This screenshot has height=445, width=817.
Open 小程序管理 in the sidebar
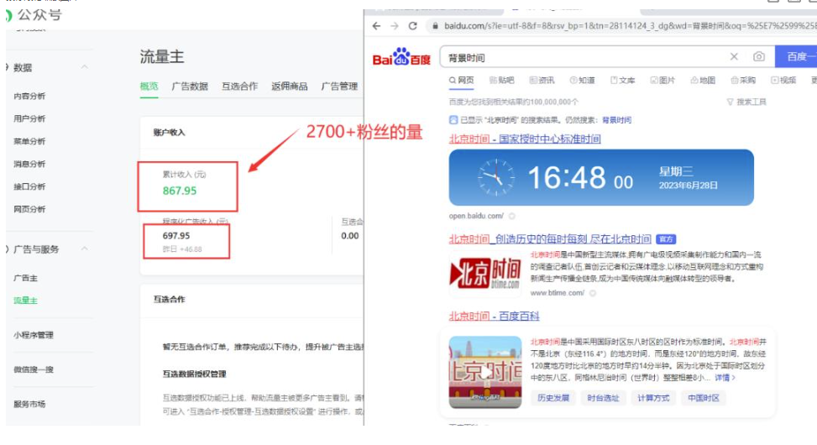[34, 334]
